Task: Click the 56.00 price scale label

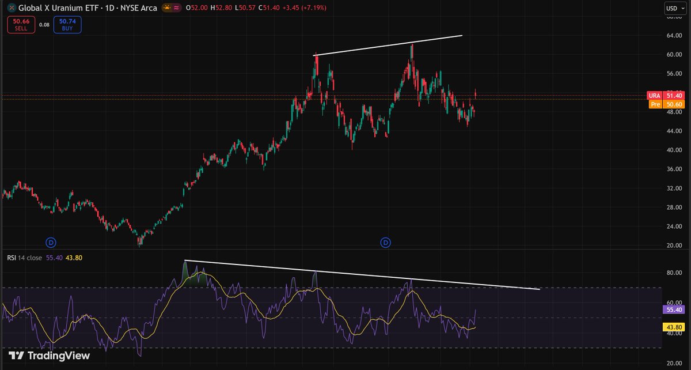Action: [674, 74]
